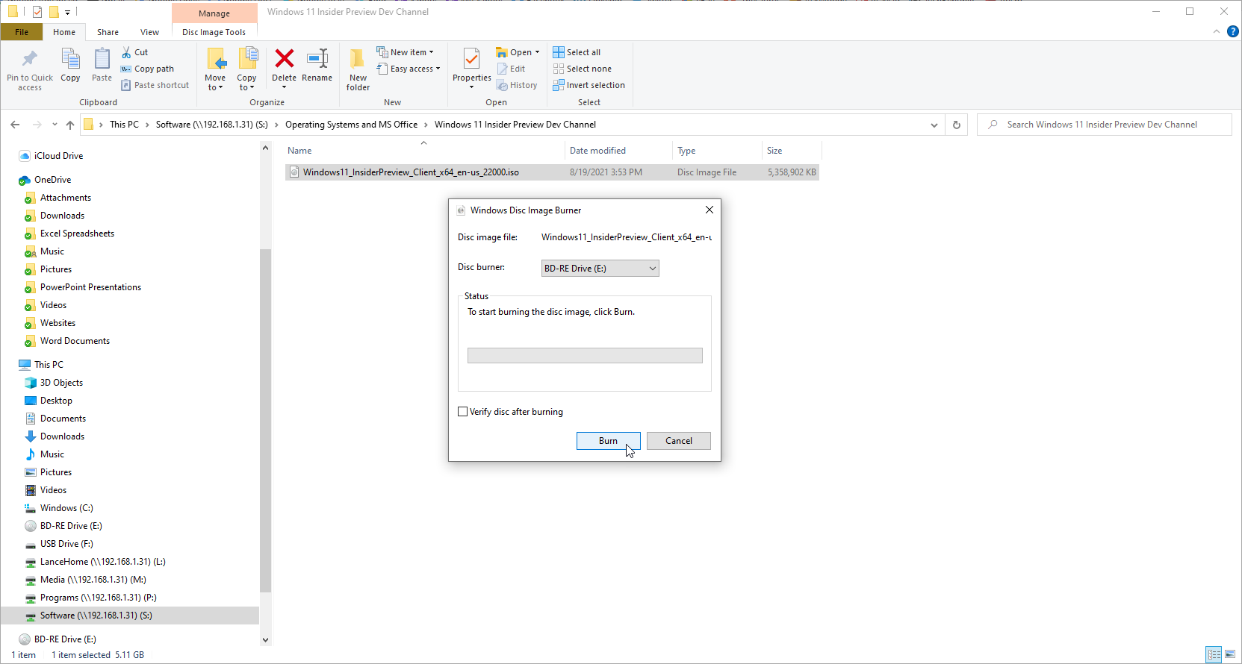Open the File menu tab
1242x664 pixels.
pos(22,32)
